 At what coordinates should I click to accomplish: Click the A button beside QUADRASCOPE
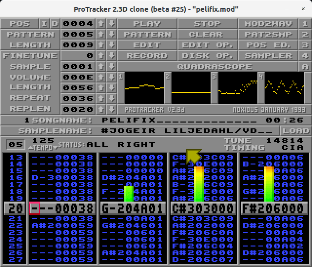(x=305, y=66)
